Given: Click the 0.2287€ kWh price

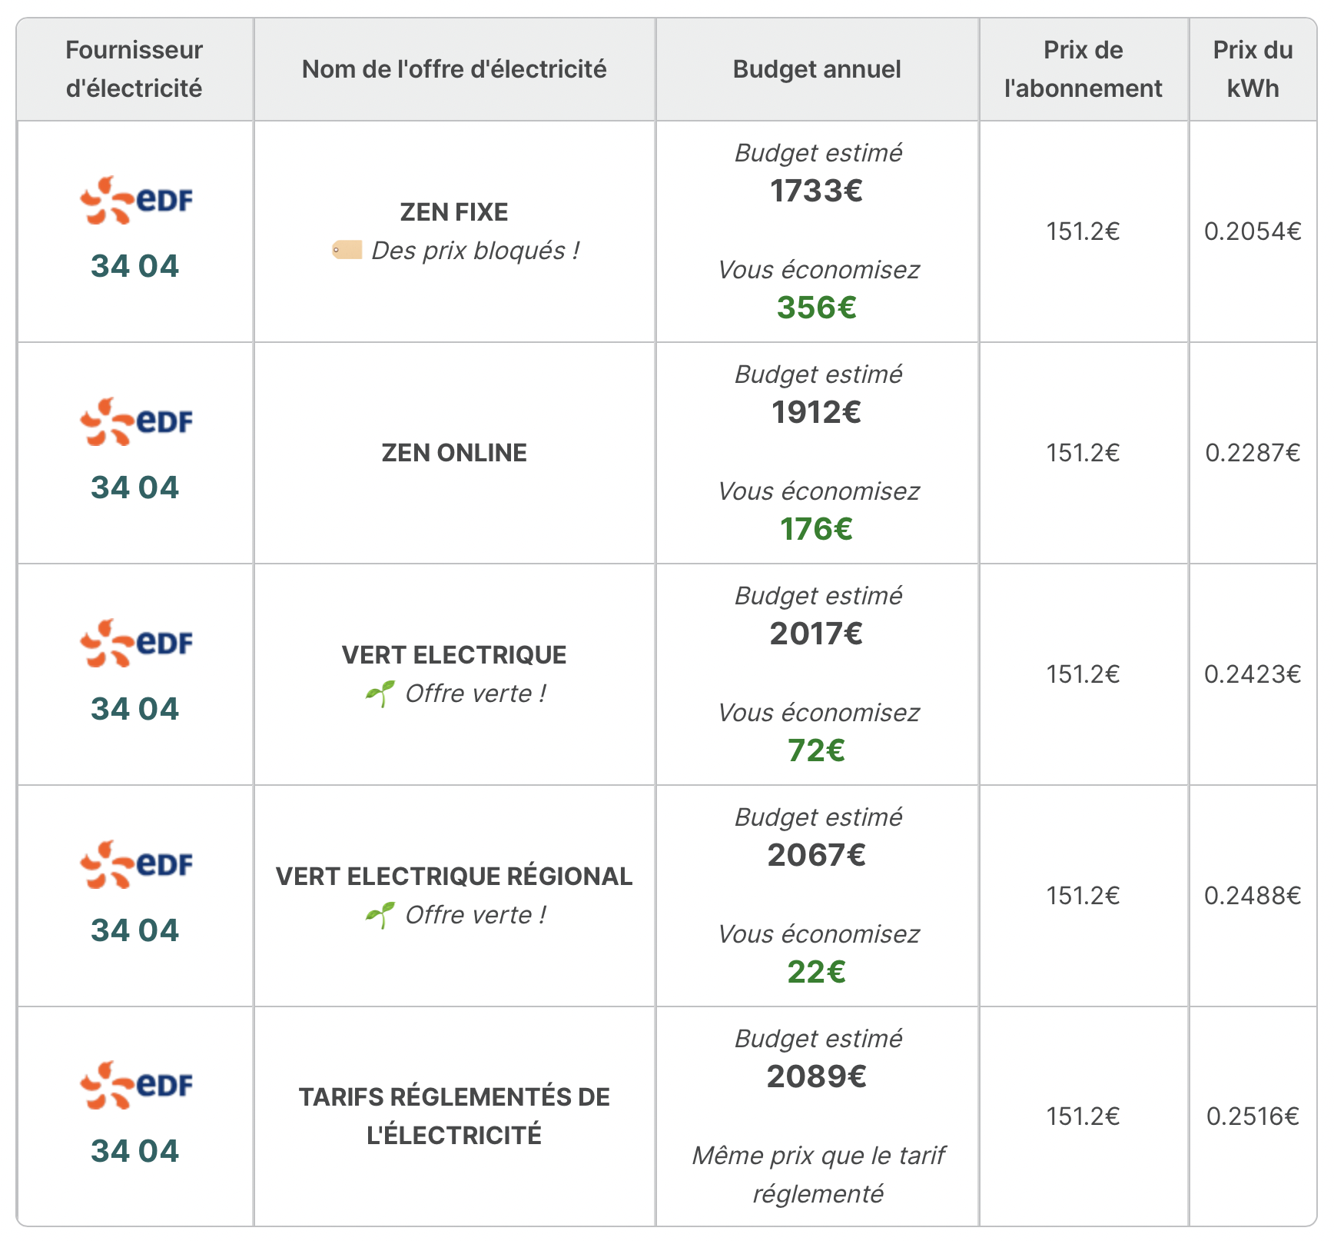Looking at the screenshot, I should 1253,453.
